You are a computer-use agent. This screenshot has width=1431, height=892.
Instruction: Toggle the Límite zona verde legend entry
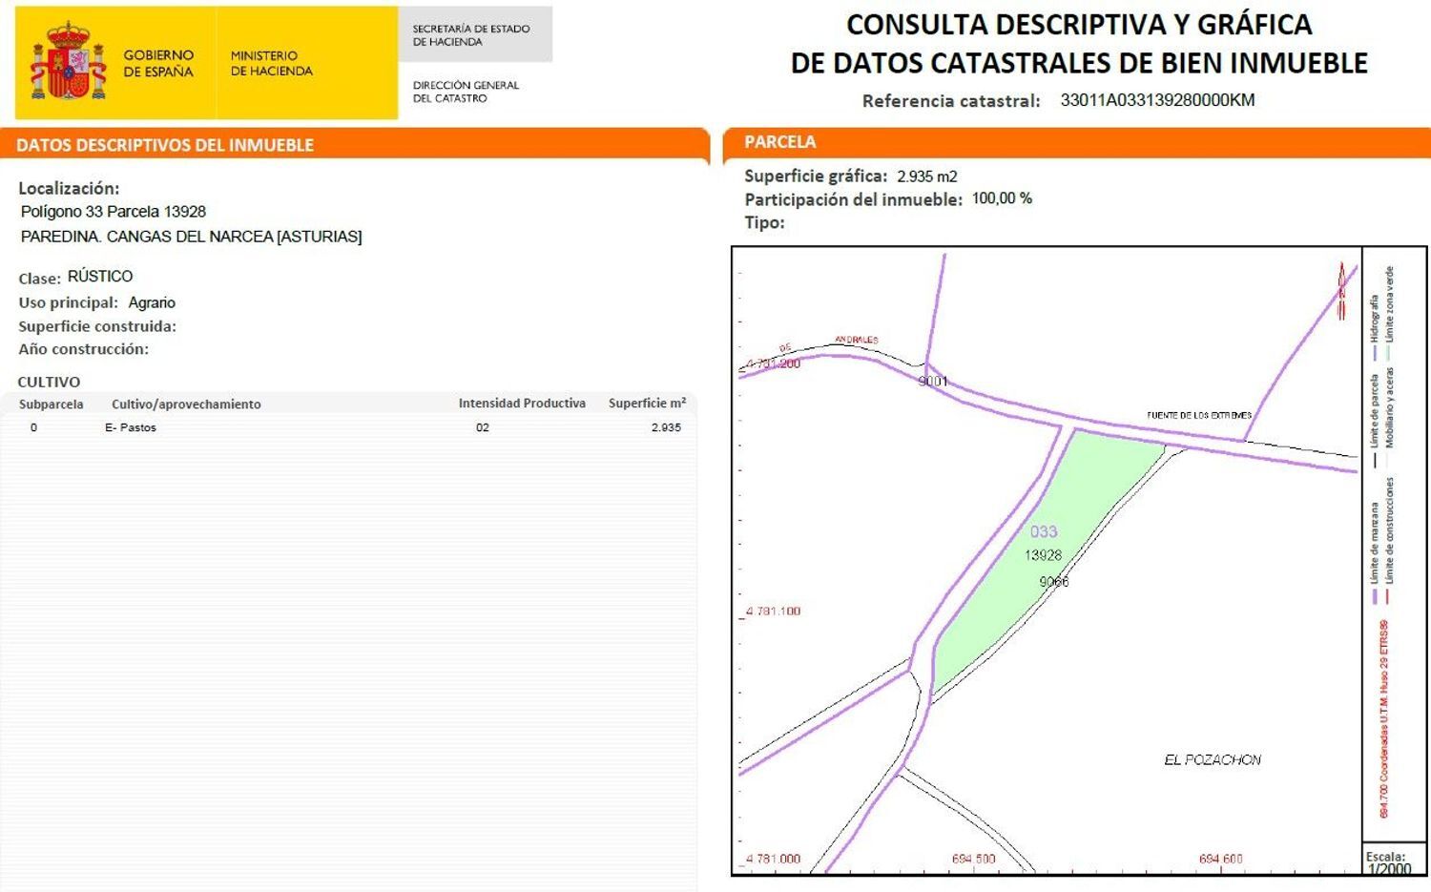pos(1391,296)
